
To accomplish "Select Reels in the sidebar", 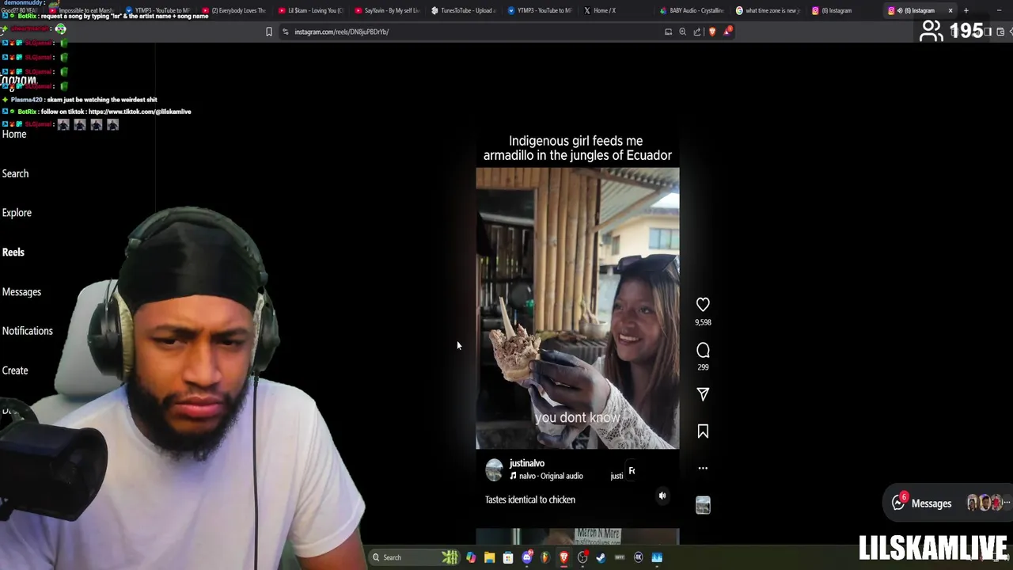I will click(13, 252).
